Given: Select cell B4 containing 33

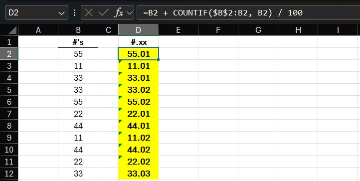Looking at the screenshot, I should pyautogui.click(x=78, y=78).
